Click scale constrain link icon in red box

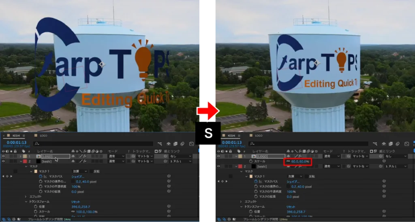[288, 161]
